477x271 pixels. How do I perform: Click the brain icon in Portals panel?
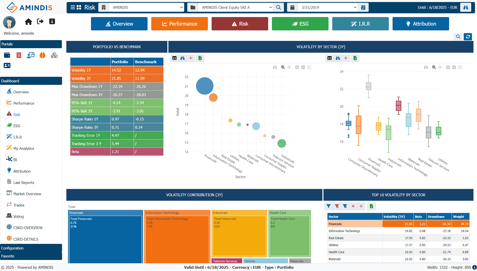[x=42, y=55]
